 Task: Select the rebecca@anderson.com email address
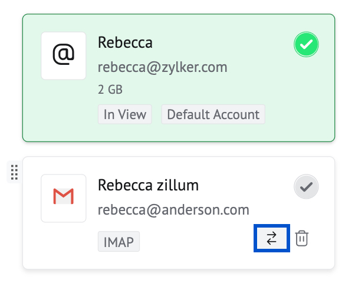173,210
